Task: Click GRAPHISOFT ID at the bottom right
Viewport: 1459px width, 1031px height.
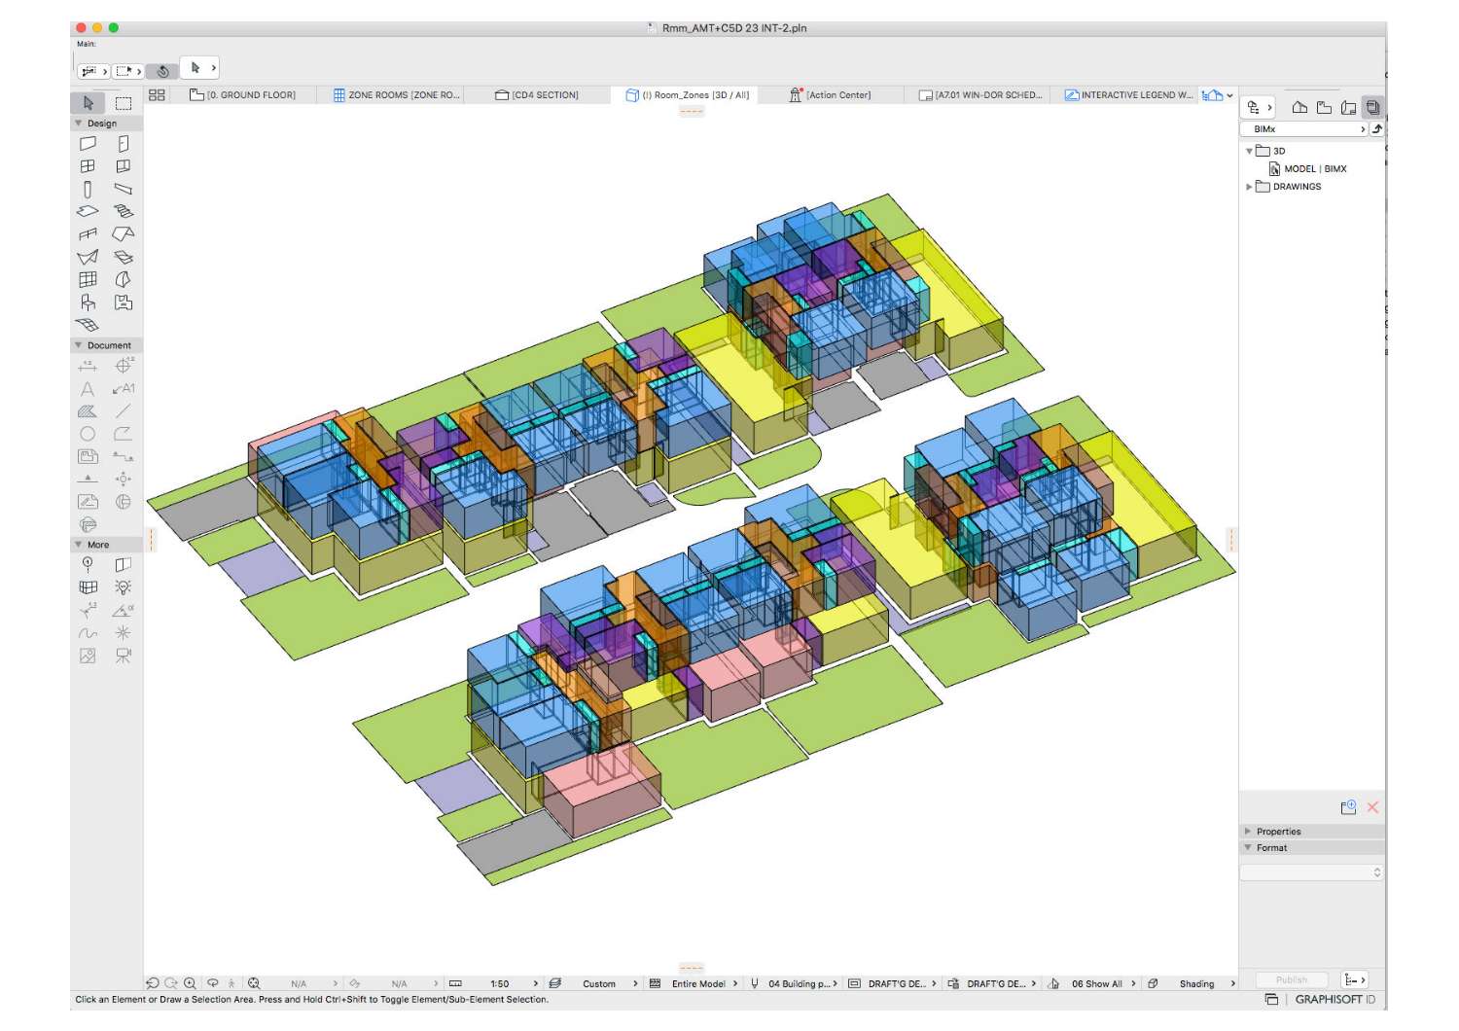Action: [1334, 998]
